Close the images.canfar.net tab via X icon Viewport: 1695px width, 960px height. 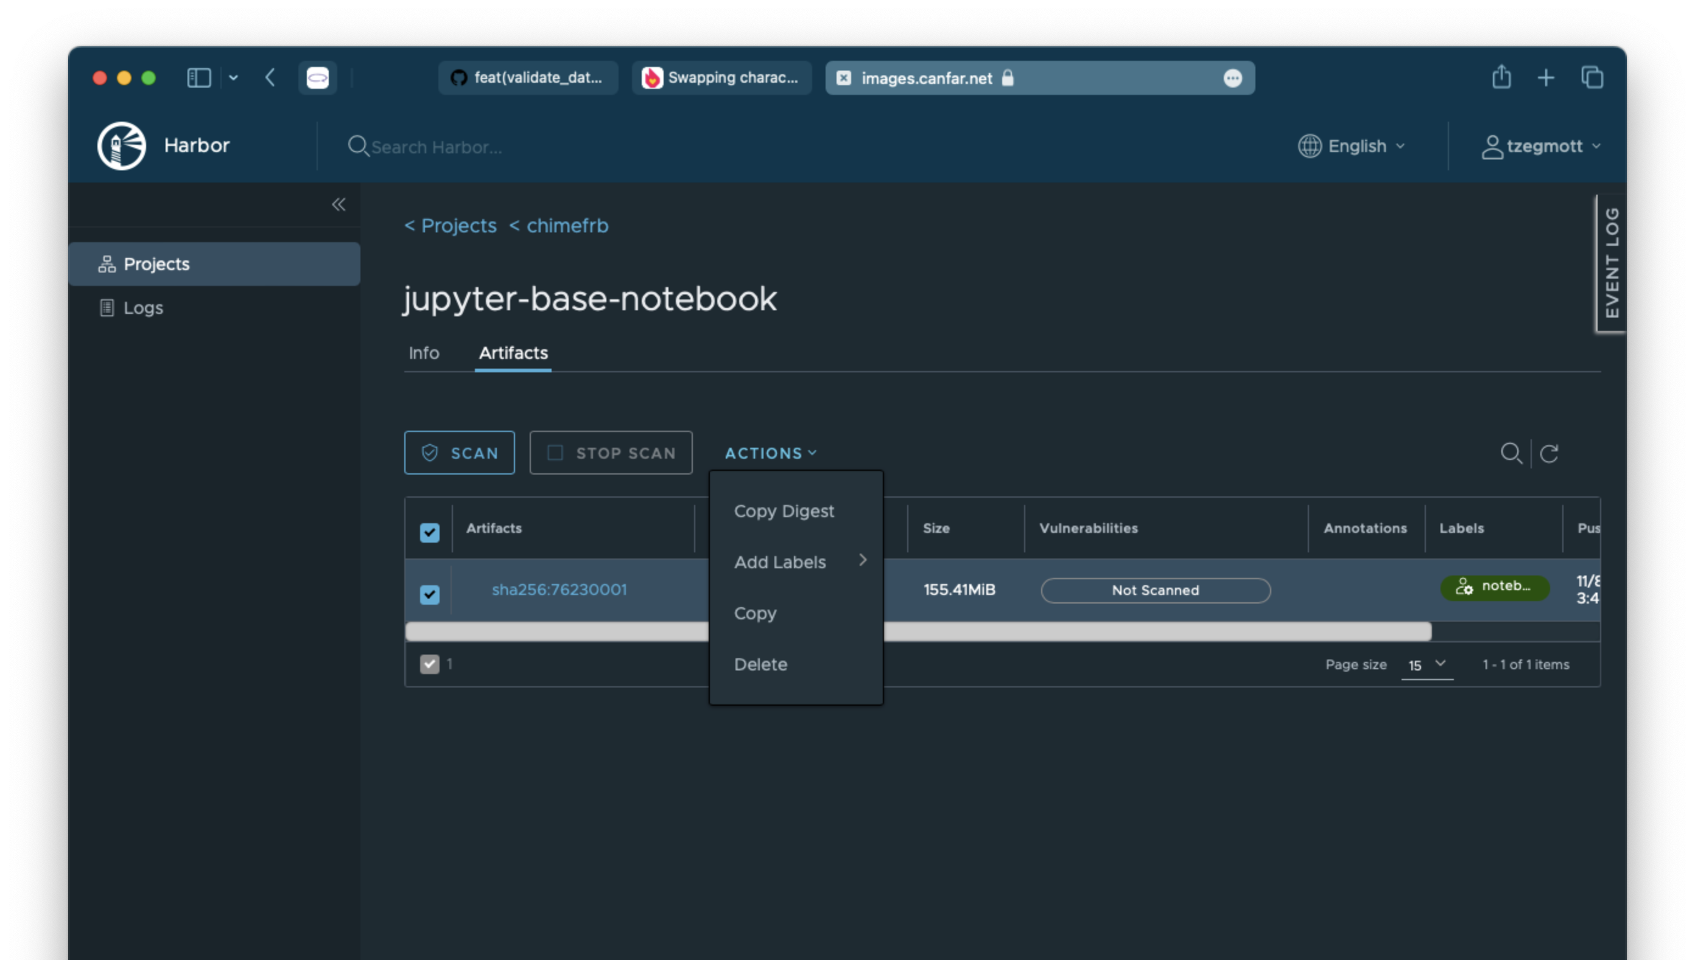pos(843,78)
